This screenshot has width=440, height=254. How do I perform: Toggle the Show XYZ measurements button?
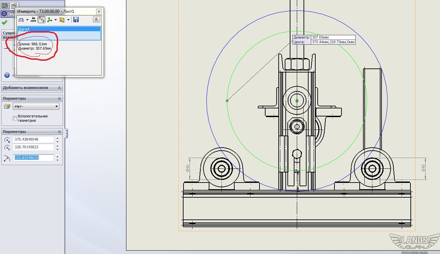(41, 20)
